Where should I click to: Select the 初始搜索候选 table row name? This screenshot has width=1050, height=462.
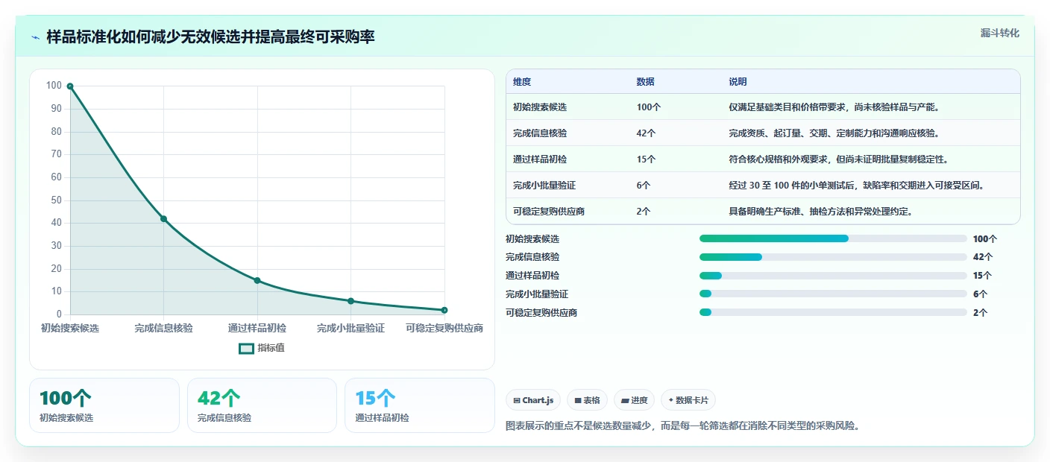(540, 107)
